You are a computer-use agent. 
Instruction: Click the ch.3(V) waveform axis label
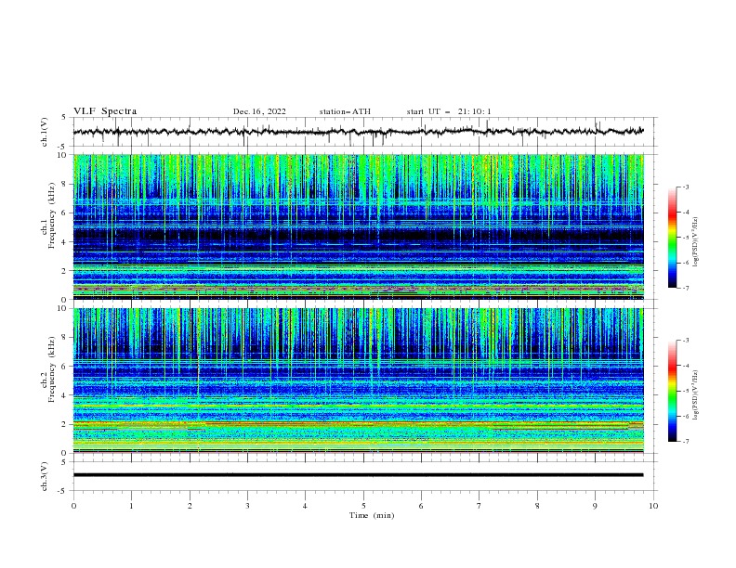coord(45,476)
